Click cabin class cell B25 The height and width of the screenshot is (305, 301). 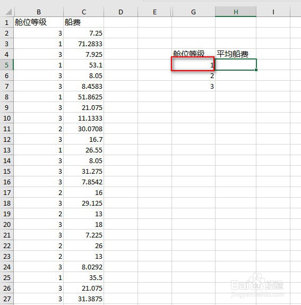coord(39,277)
